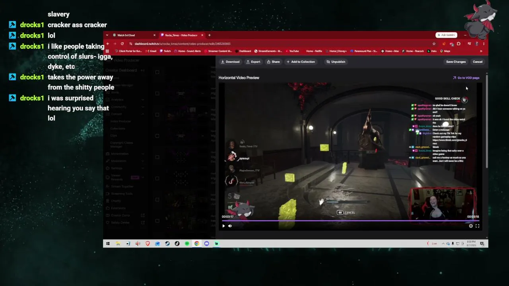Open the tab search dropdown
The height and width of the screenshot is (286, 509).
tap(107, 35)
